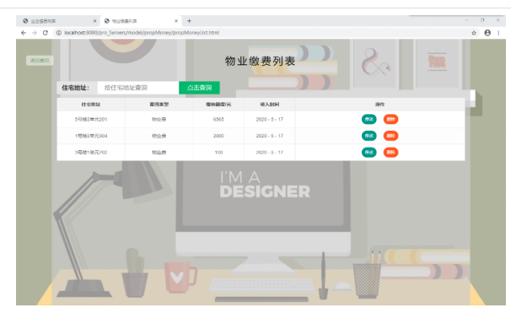This screenshot has width=511, height=313.
Task: Close the active 物业缴费列表 tab
Action: 176,21
